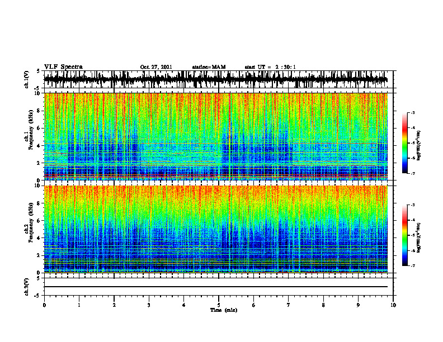This screenshot has height=342, width=443.
Task: Click the "10" kHz tick of ch.1 frequency axis
Action: pyautogui.click(x=39, y=93)
